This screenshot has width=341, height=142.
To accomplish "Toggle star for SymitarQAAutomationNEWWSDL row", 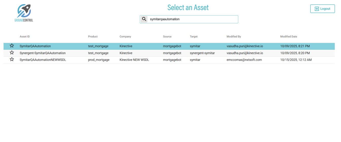I will [12, 60].
